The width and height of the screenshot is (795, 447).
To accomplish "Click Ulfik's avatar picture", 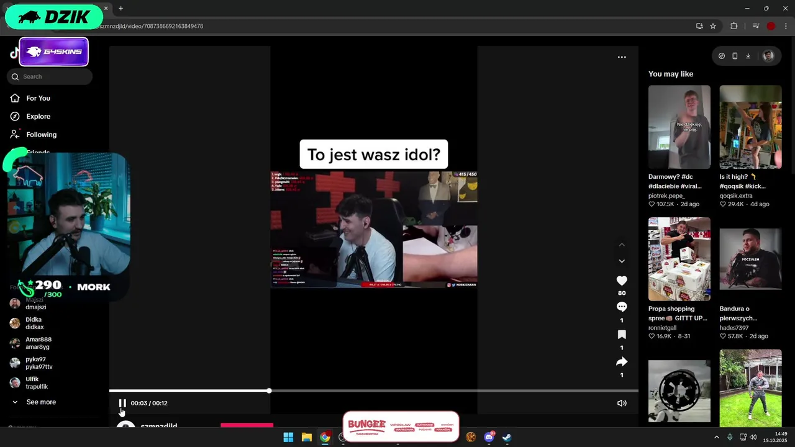I will pos(15,383).
